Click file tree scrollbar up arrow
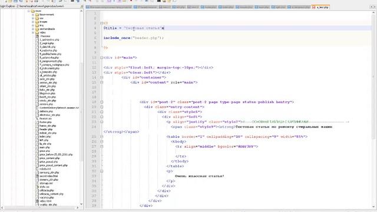This screenshot has height=212, width=377. point(81,11)
